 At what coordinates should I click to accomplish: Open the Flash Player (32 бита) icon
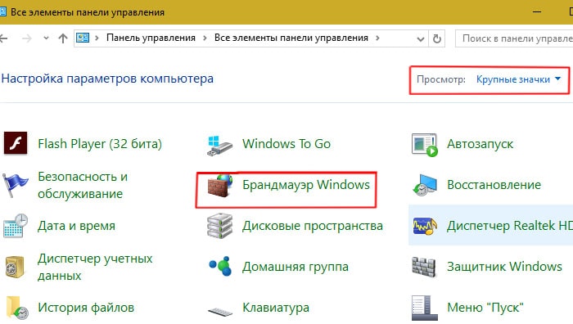pos(16,143)
